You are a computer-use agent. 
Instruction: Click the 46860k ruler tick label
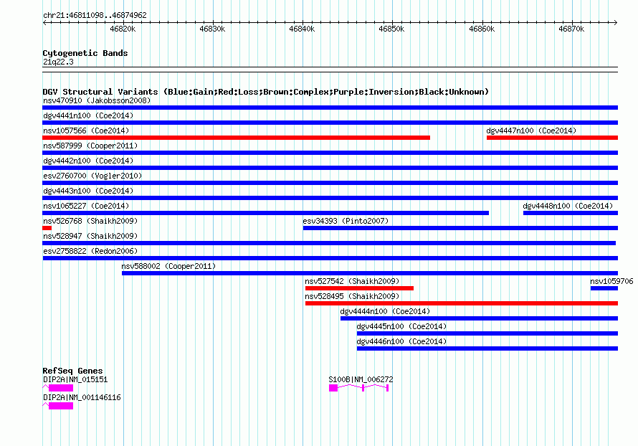point(482,29)
